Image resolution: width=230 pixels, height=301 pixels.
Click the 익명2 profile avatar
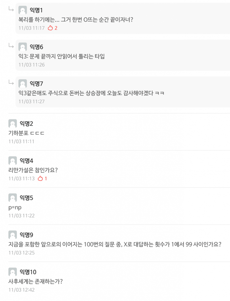click(x=13, y=124)
